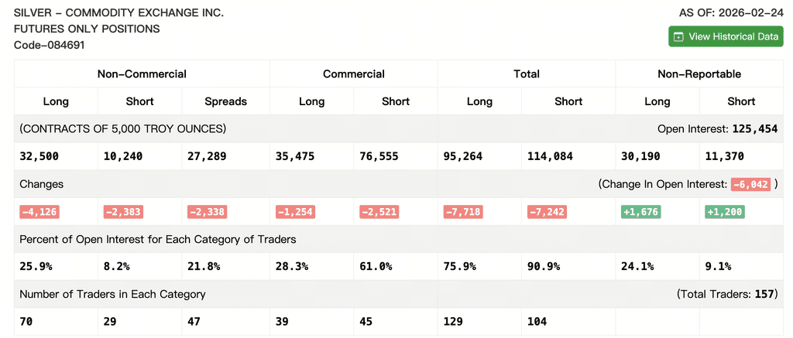Click the green +1,200 change badge

pyautogui.click(x=725, y=212)
